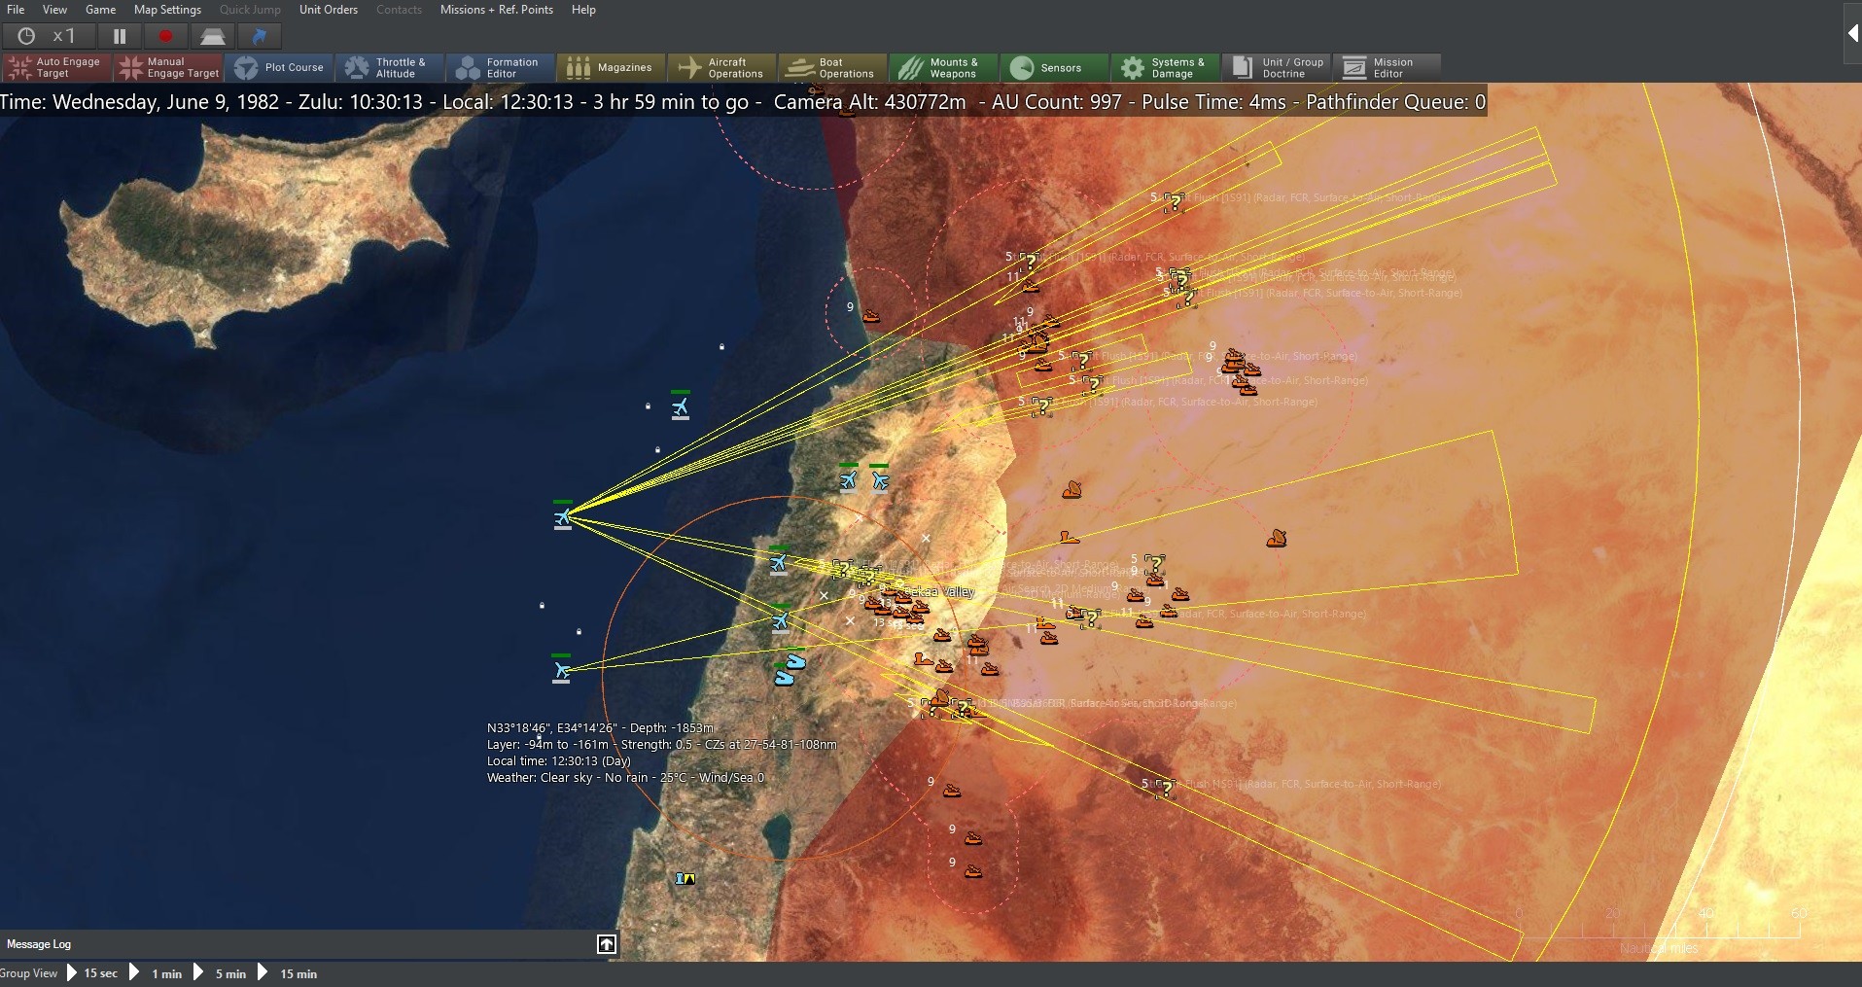This screenshot has height=987, width=1862.
Task: Open the Magazines panel
Action: point(612,67)
